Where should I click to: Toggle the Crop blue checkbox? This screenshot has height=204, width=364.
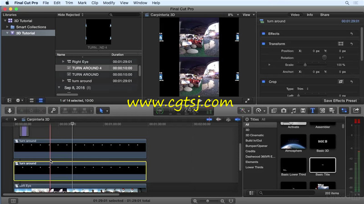coord(263,82)
